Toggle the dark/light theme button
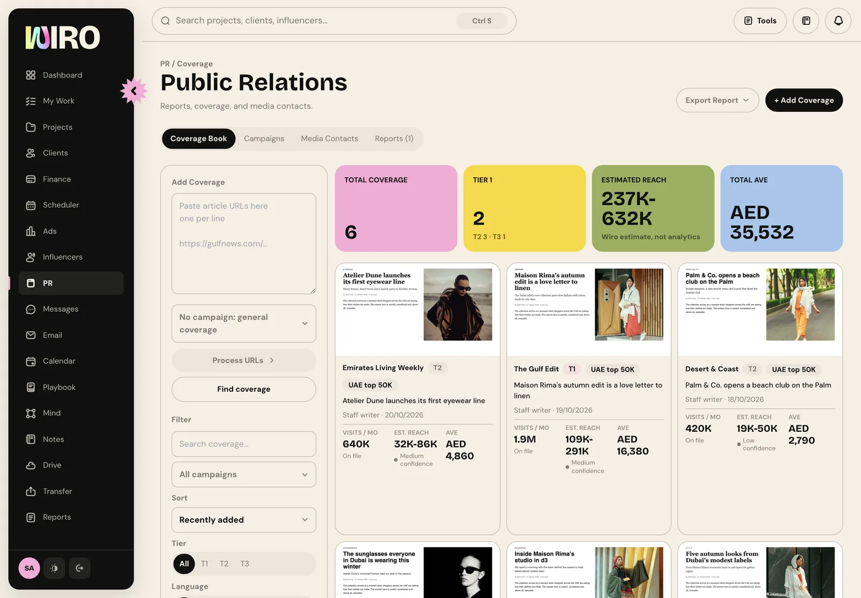Viewport: 861px width, 598px height. click(x=54, y=568)
